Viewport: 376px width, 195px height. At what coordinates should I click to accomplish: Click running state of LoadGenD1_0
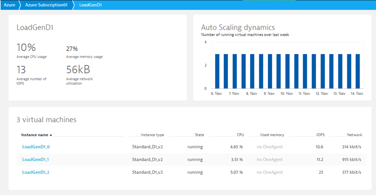pos(195,147)
